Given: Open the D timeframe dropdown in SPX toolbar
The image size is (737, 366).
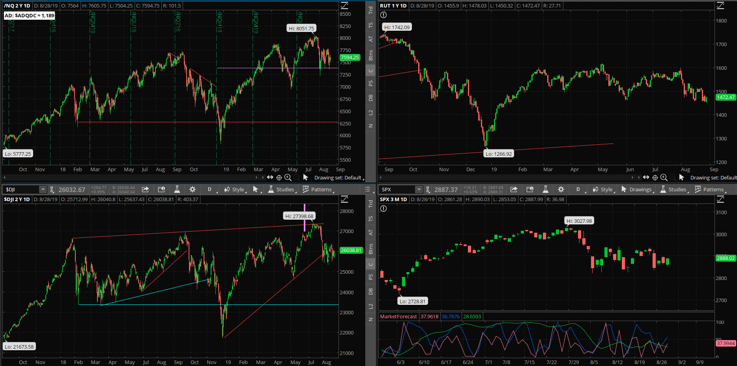Looking at the screenshot, I should pyautogui.click(x=579, y=189).
